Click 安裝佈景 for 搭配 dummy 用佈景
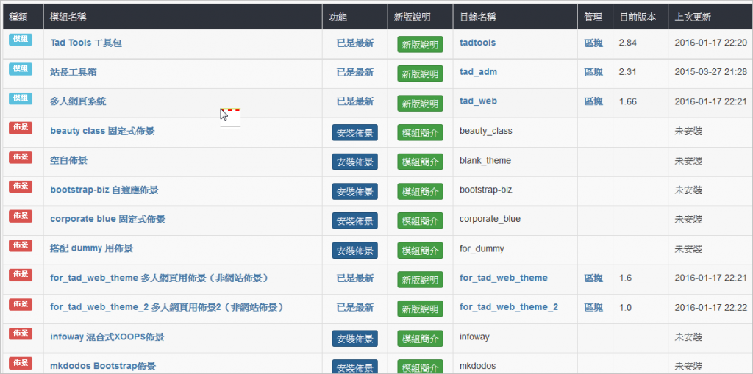753x374 pixels. pos(354,251)
